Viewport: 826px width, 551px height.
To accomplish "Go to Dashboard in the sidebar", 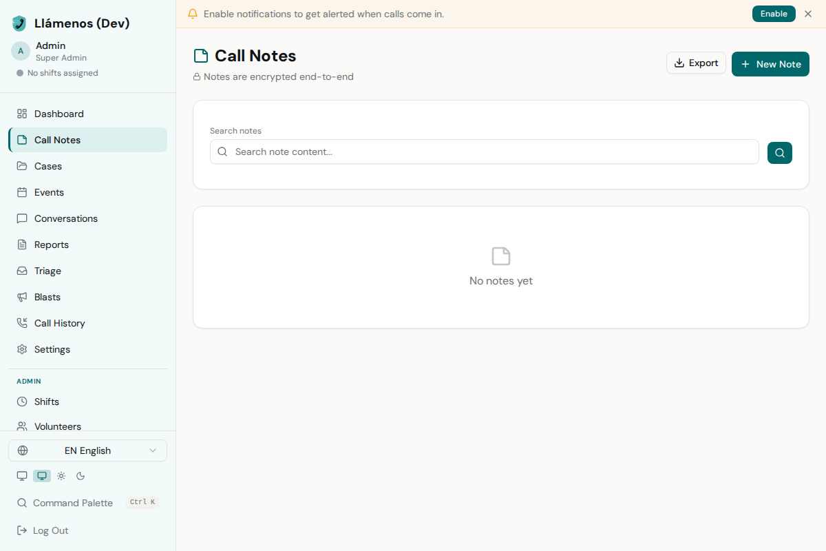I will (x=87, y=114).
